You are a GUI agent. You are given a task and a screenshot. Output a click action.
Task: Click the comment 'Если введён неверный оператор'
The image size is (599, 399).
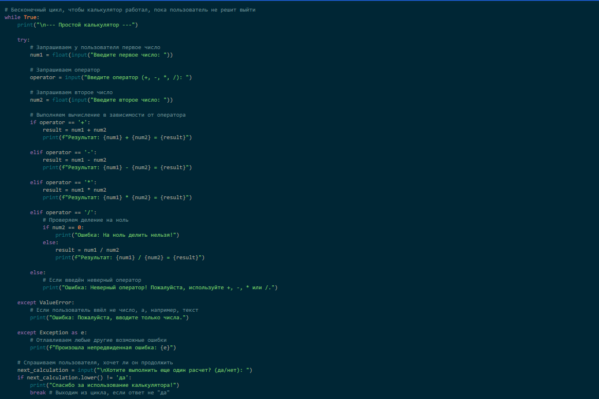tap(92, 280)
